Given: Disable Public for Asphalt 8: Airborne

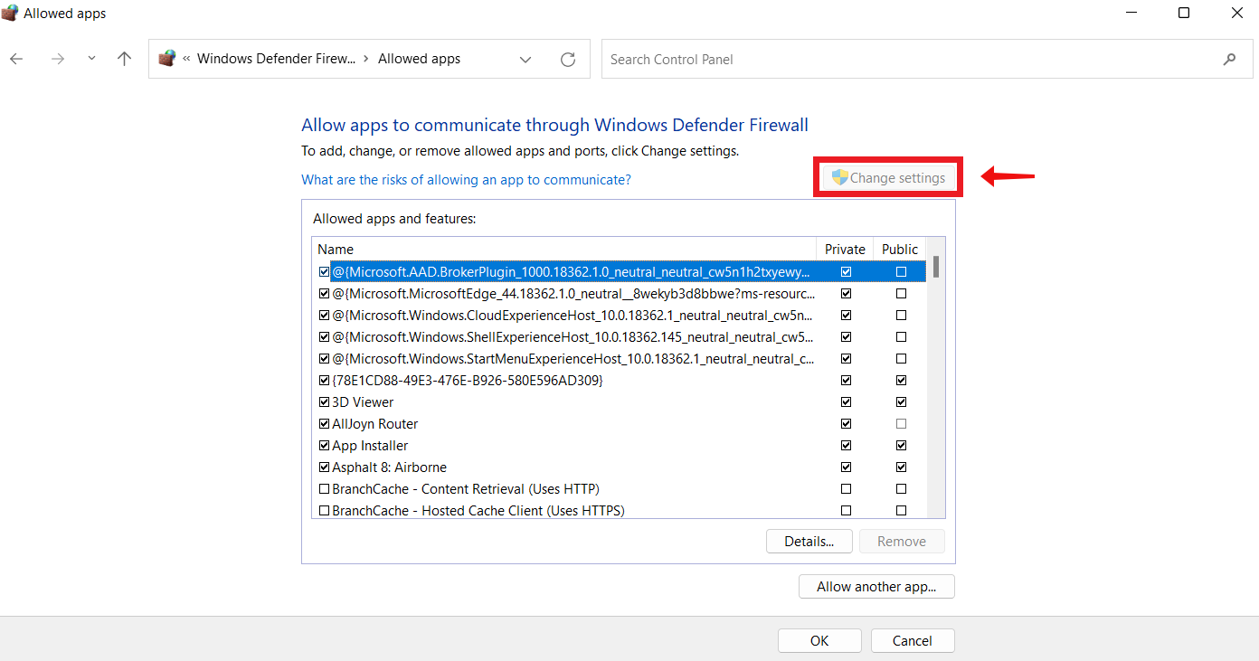Looking at the screenshot, I should point(901,467).
